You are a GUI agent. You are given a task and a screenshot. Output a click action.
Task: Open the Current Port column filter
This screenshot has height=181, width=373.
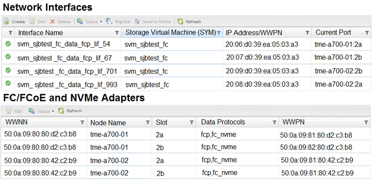click(x=367, y=32)
